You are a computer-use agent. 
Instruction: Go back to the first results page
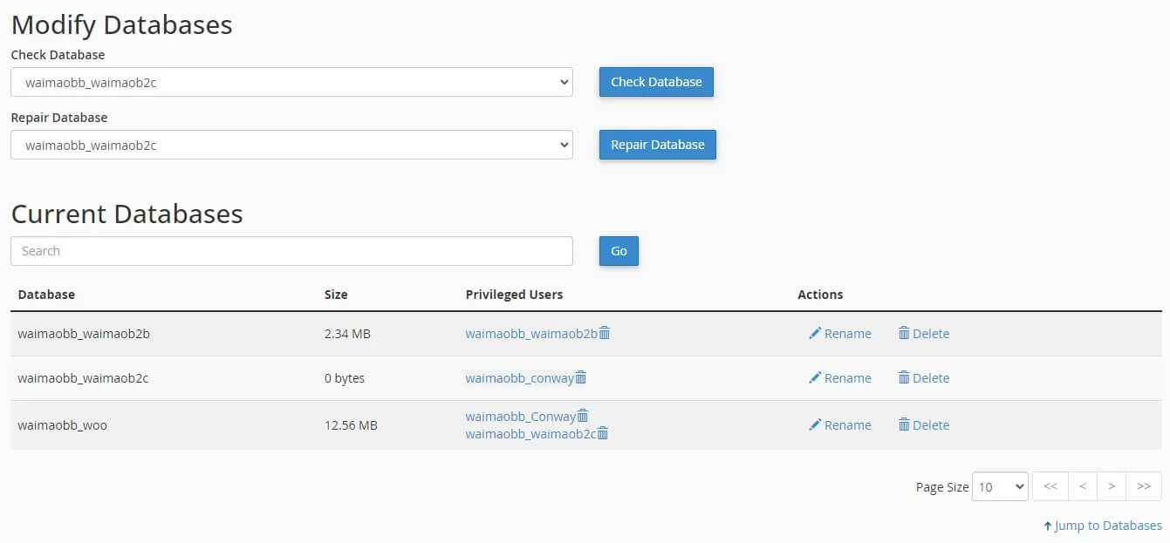pyautogui.click(x=1050, y=486)
